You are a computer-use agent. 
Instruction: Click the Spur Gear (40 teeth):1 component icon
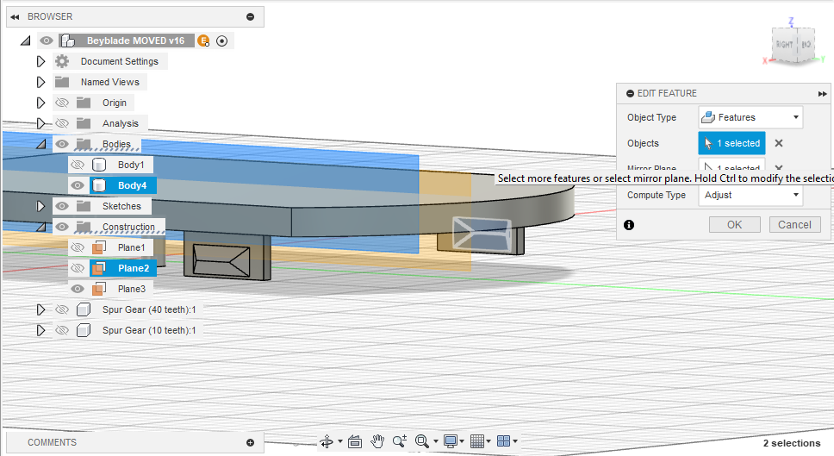point(84,309)
